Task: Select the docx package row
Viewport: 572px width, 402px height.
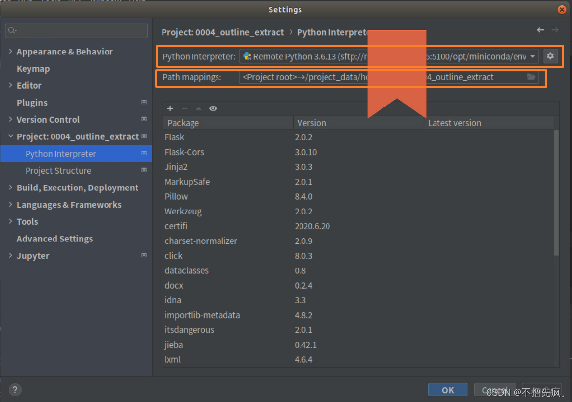Action: click(x=358, y=285)
